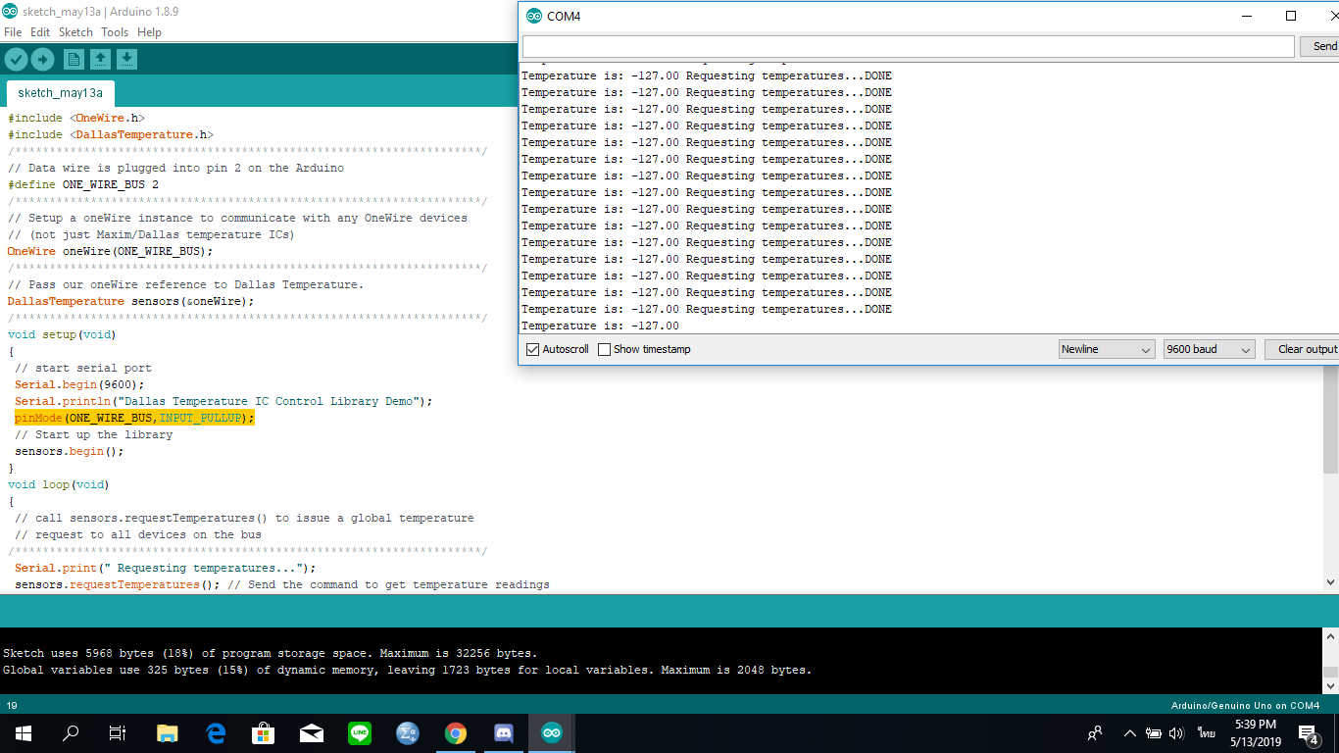Click the 'sensors.begin();' line
The height and width of the screenshot is (753, 1339).
[69, 451]
